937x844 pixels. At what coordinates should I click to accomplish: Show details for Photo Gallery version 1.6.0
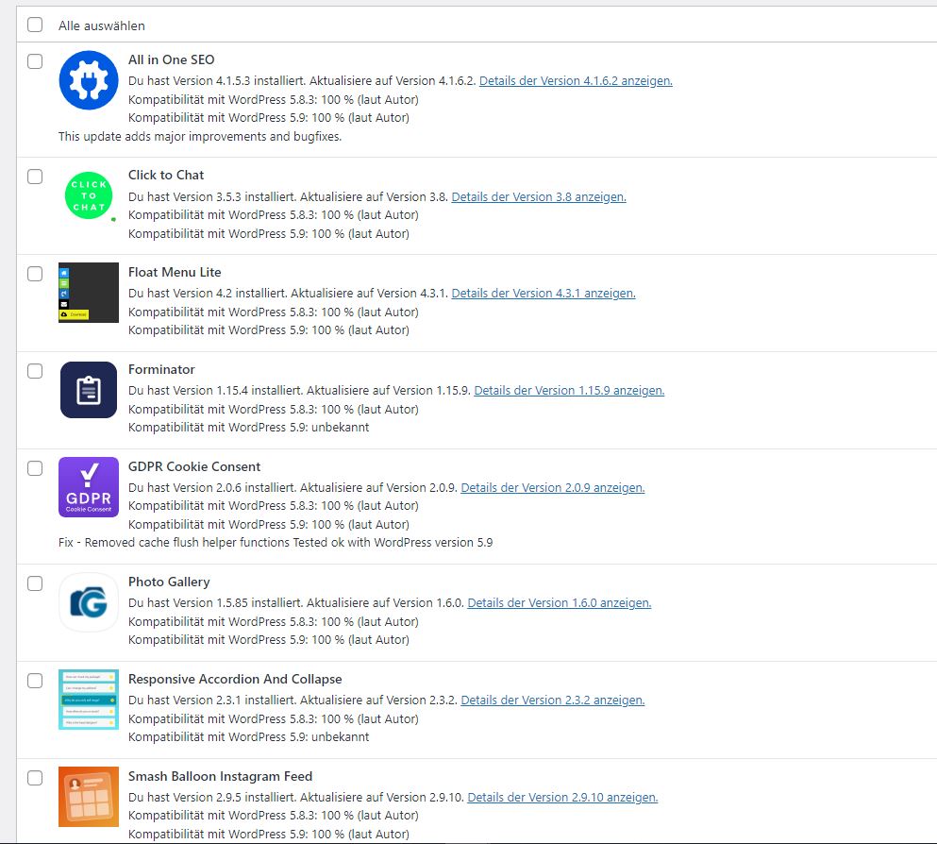click(559, 603)
